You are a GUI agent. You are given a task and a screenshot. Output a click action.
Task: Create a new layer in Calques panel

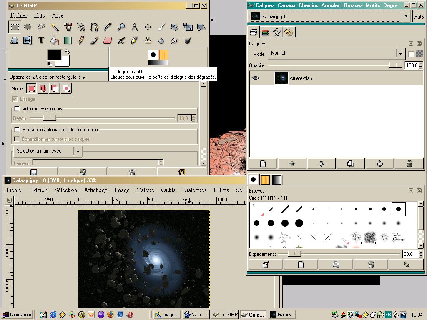point(263,164)
